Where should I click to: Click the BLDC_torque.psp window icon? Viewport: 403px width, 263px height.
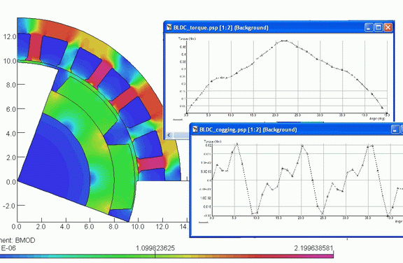click(x=169, y=27)
